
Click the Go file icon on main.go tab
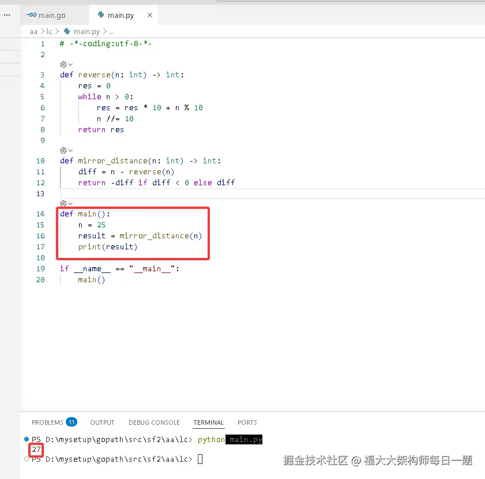[x=31, y=15]
